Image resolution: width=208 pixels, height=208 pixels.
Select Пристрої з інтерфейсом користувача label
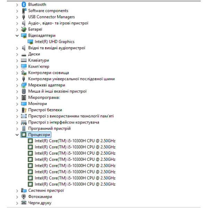[64, 122]
